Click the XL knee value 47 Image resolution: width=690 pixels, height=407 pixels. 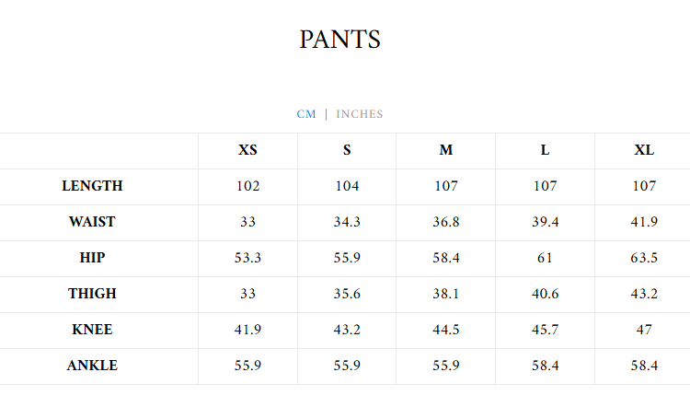click(x=644, y=330)
